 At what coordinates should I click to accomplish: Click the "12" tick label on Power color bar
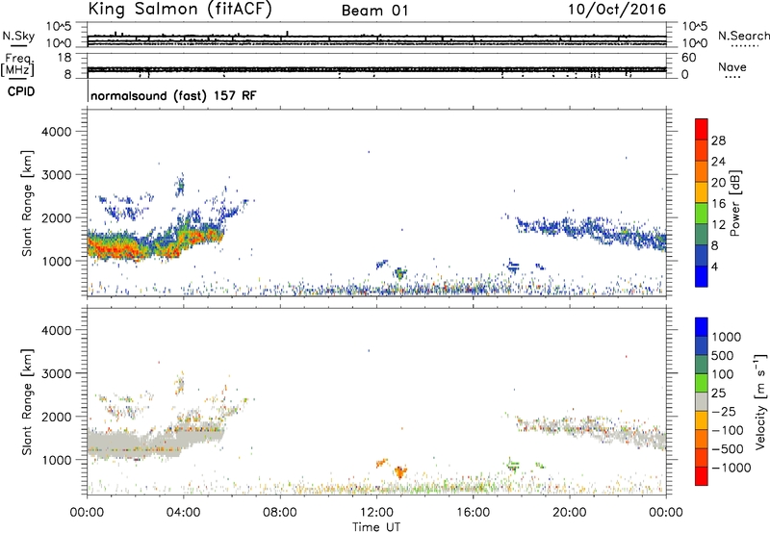tap(718, 225)
